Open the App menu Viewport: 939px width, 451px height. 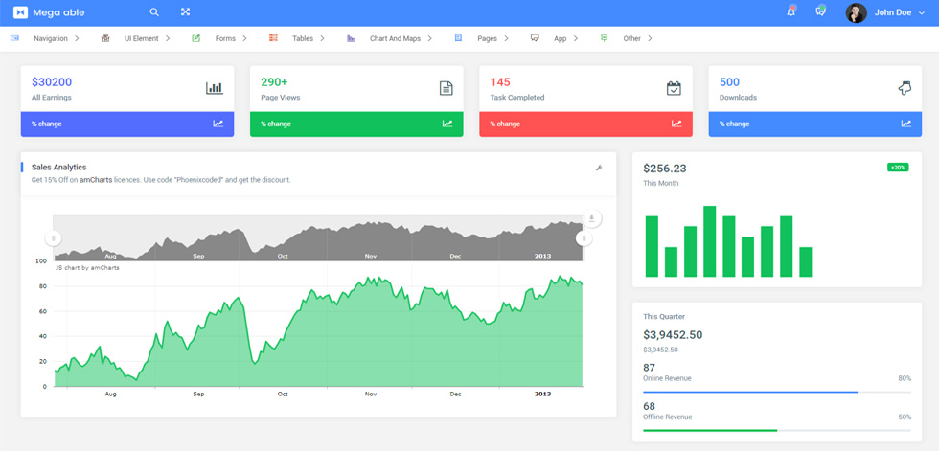[x=560, y=39]
